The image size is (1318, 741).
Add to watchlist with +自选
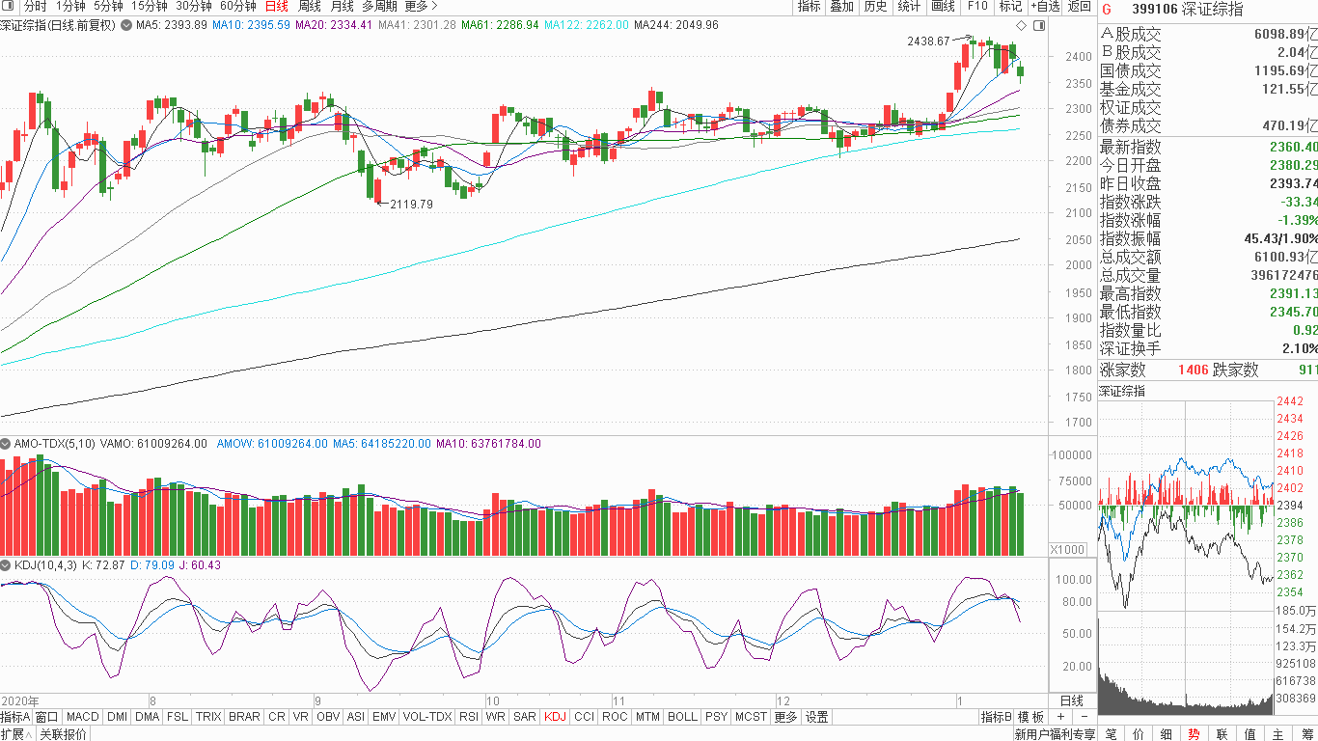(1045, 6)
